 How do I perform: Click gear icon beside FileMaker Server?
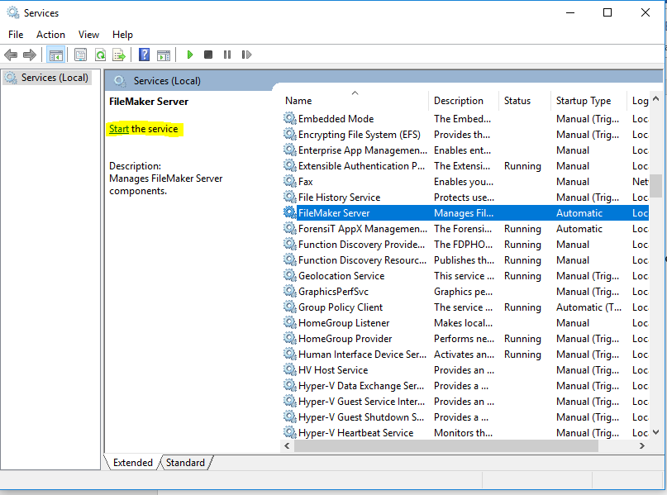[x=289, y=212]
